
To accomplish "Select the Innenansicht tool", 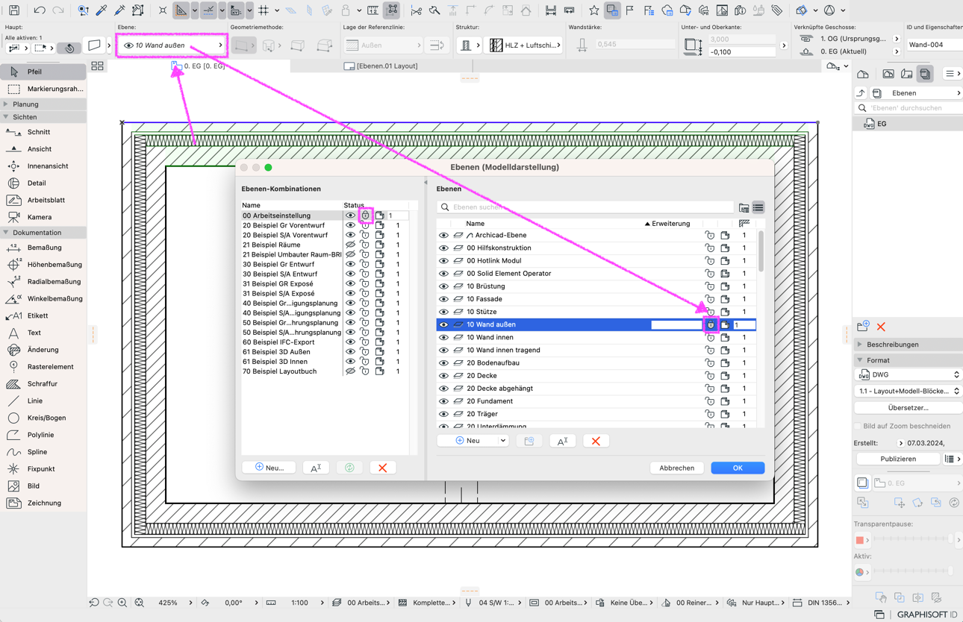I will pyautogui.click(x=43, y=166).
